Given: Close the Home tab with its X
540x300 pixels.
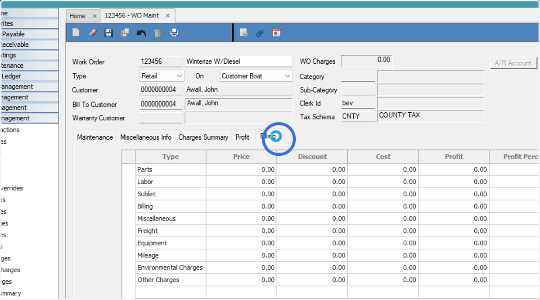Looking at the screenshot, I should 94,16.
